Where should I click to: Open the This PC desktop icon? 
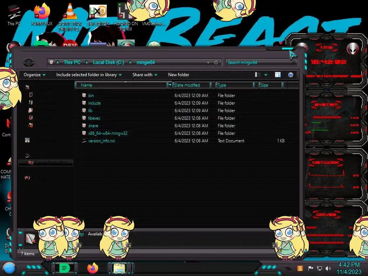14,15
